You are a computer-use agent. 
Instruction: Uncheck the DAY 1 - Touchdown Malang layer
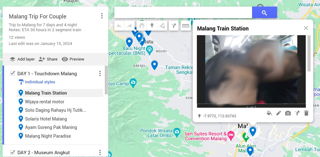tap(13, 73)
